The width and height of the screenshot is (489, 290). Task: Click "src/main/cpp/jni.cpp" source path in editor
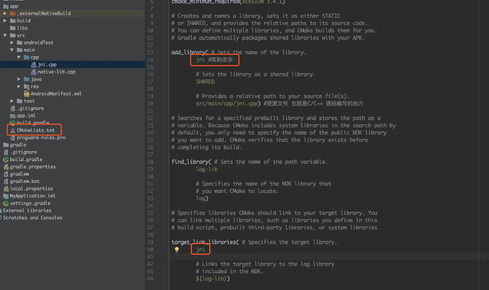pos(227,103)
